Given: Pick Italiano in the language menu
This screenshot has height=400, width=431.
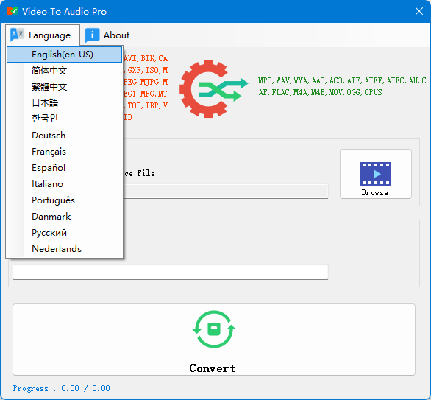Looking at the screenshot, I should tap(64, 184).
